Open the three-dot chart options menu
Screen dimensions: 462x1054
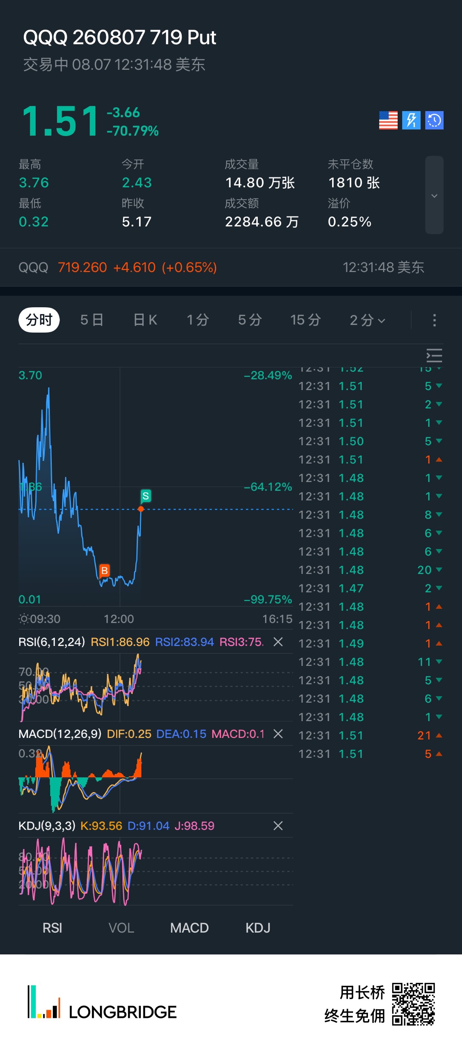click(x=434, y=320)
